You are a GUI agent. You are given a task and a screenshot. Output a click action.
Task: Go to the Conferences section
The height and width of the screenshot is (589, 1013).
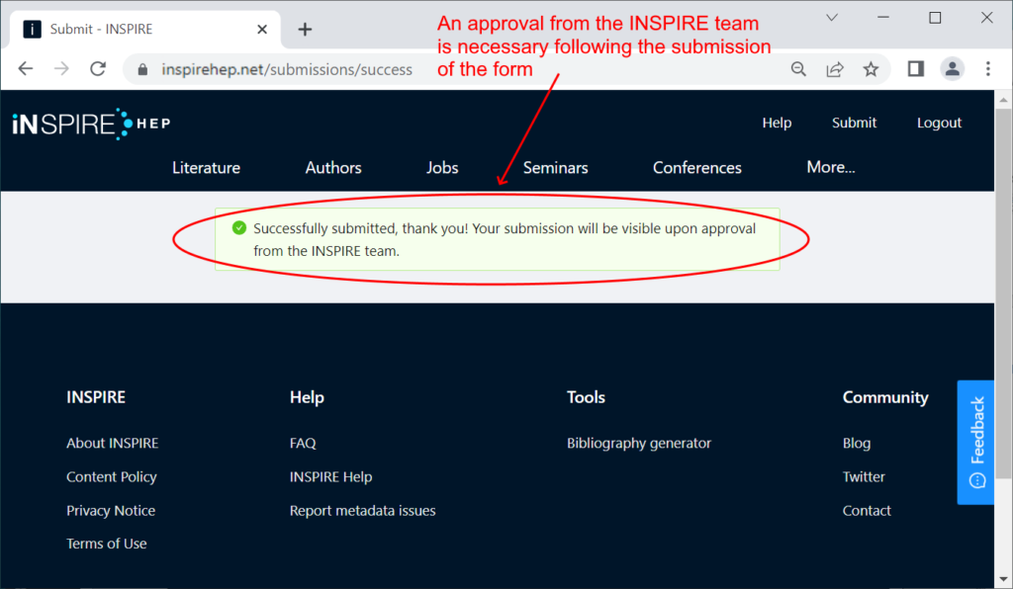click(x=697, y=168)
